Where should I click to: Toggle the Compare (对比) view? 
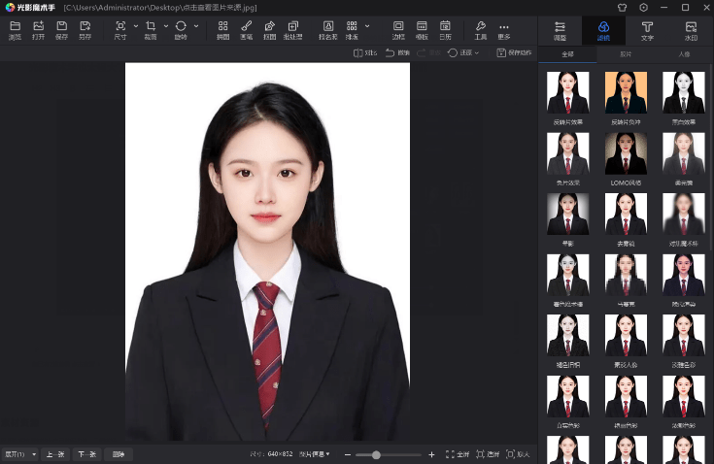pos(365,52)
